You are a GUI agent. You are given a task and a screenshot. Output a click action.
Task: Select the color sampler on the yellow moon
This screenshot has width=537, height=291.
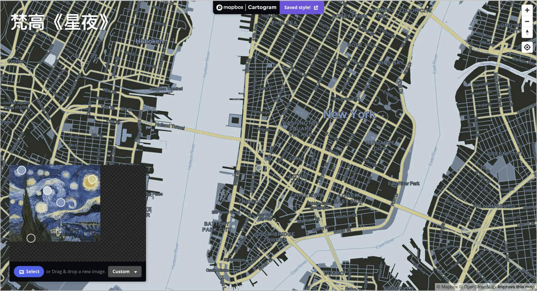point(92,179)
